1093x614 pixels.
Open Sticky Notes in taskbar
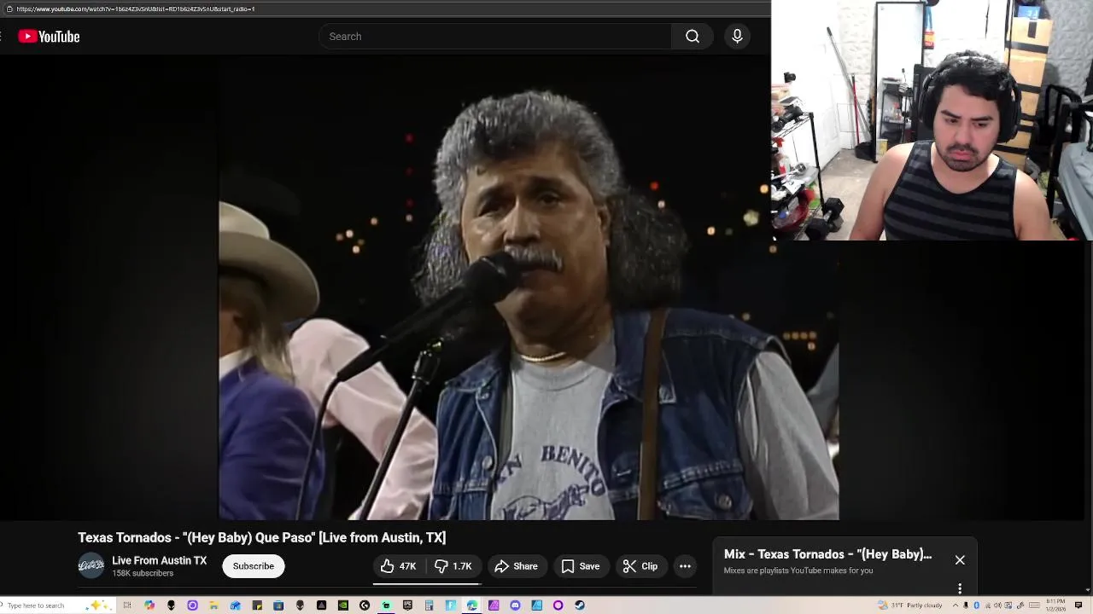257,605
